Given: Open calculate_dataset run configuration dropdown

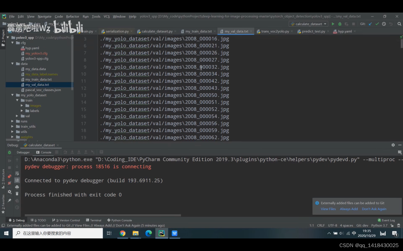Looking at the screenshot, I should (309, 24).
